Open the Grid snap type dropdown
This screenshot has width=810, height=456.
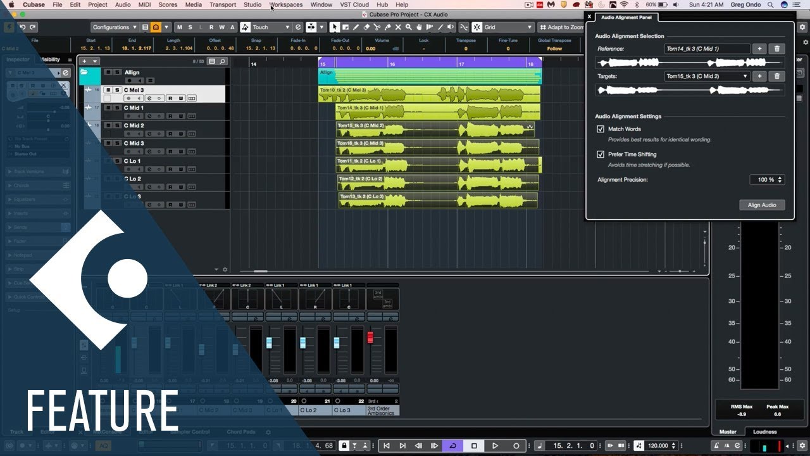(508, 27)
